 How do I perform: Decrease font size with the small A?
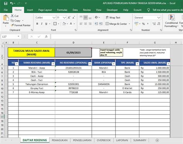[73, 18]
